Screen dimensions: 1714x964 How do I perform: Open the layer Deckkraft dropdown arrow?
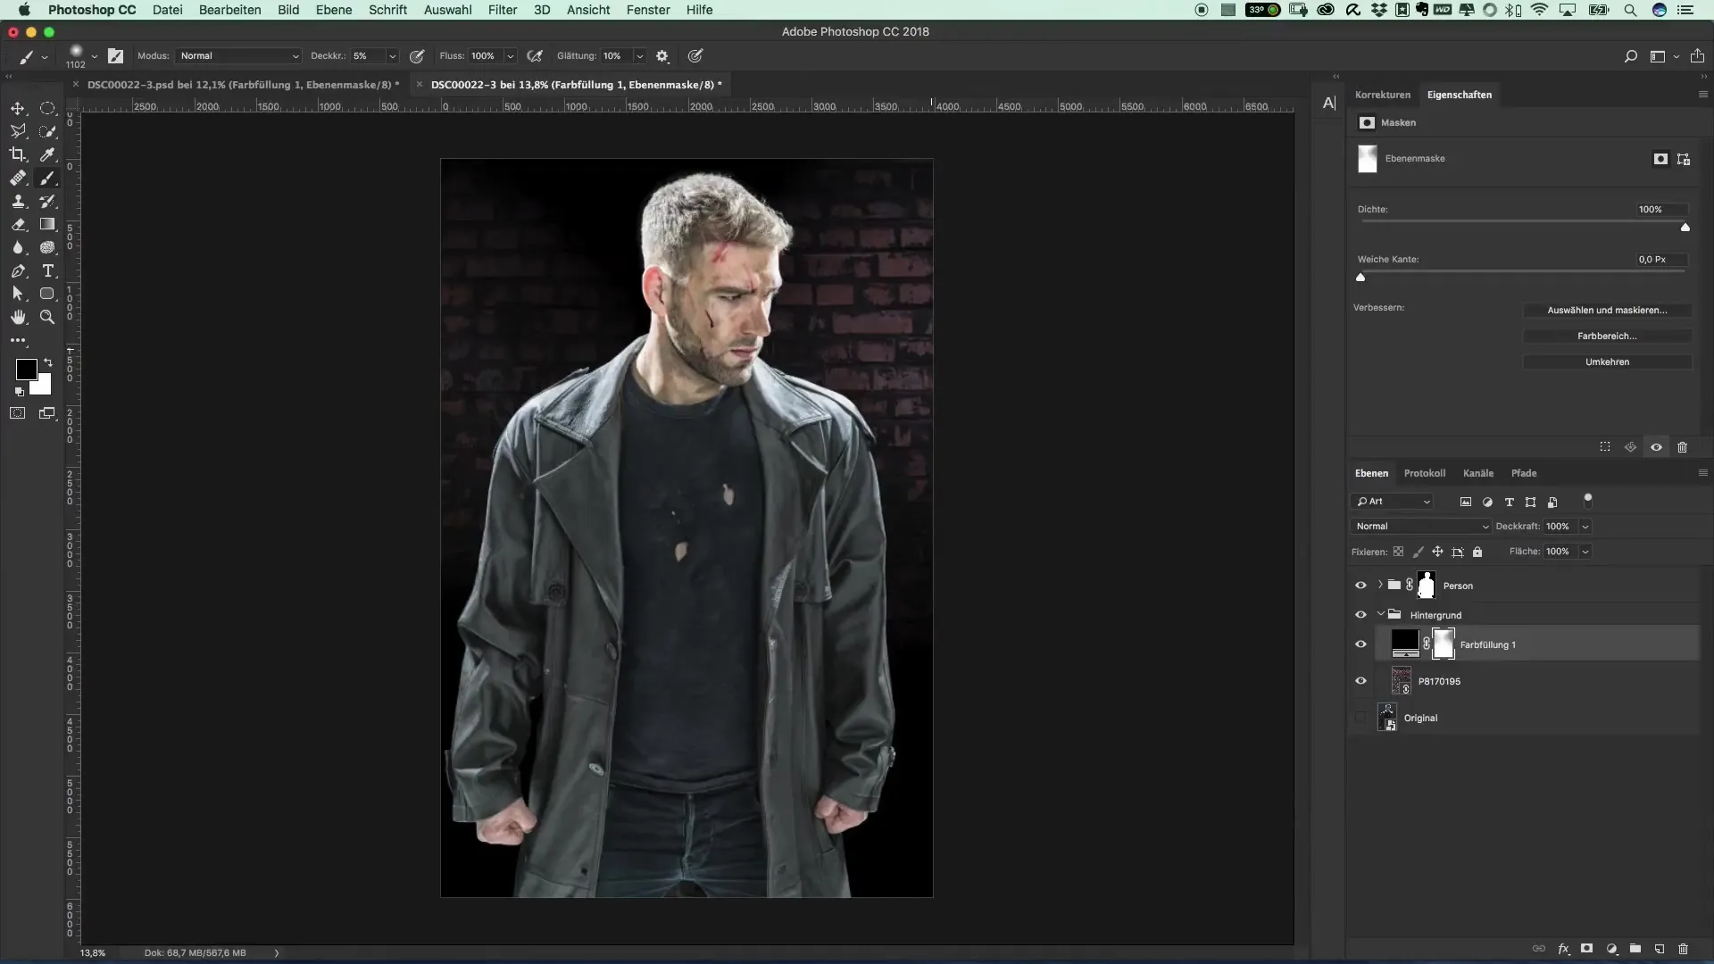pos(1585,527)
